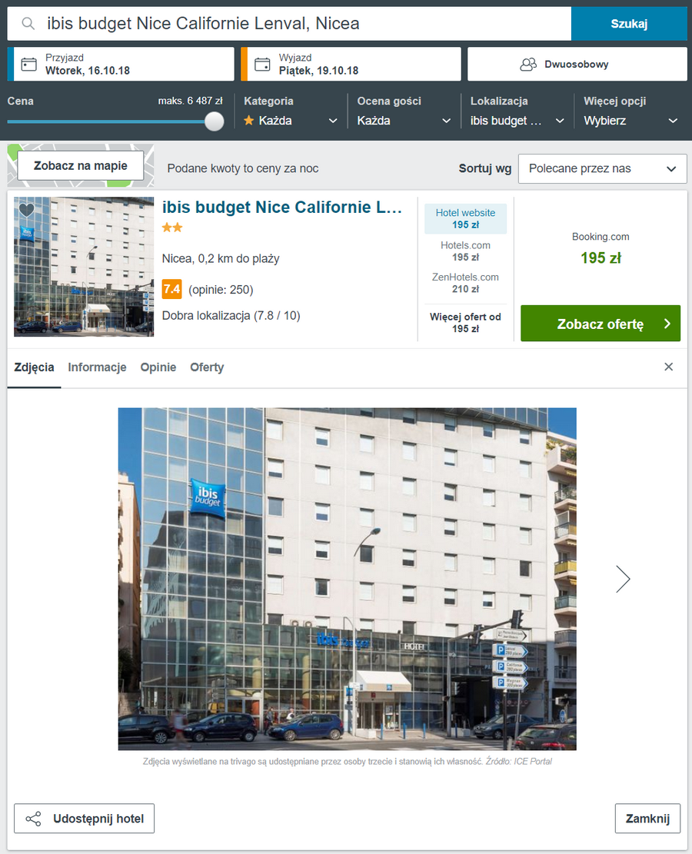Click the guests icon beside Dwuosobowy

528,65
